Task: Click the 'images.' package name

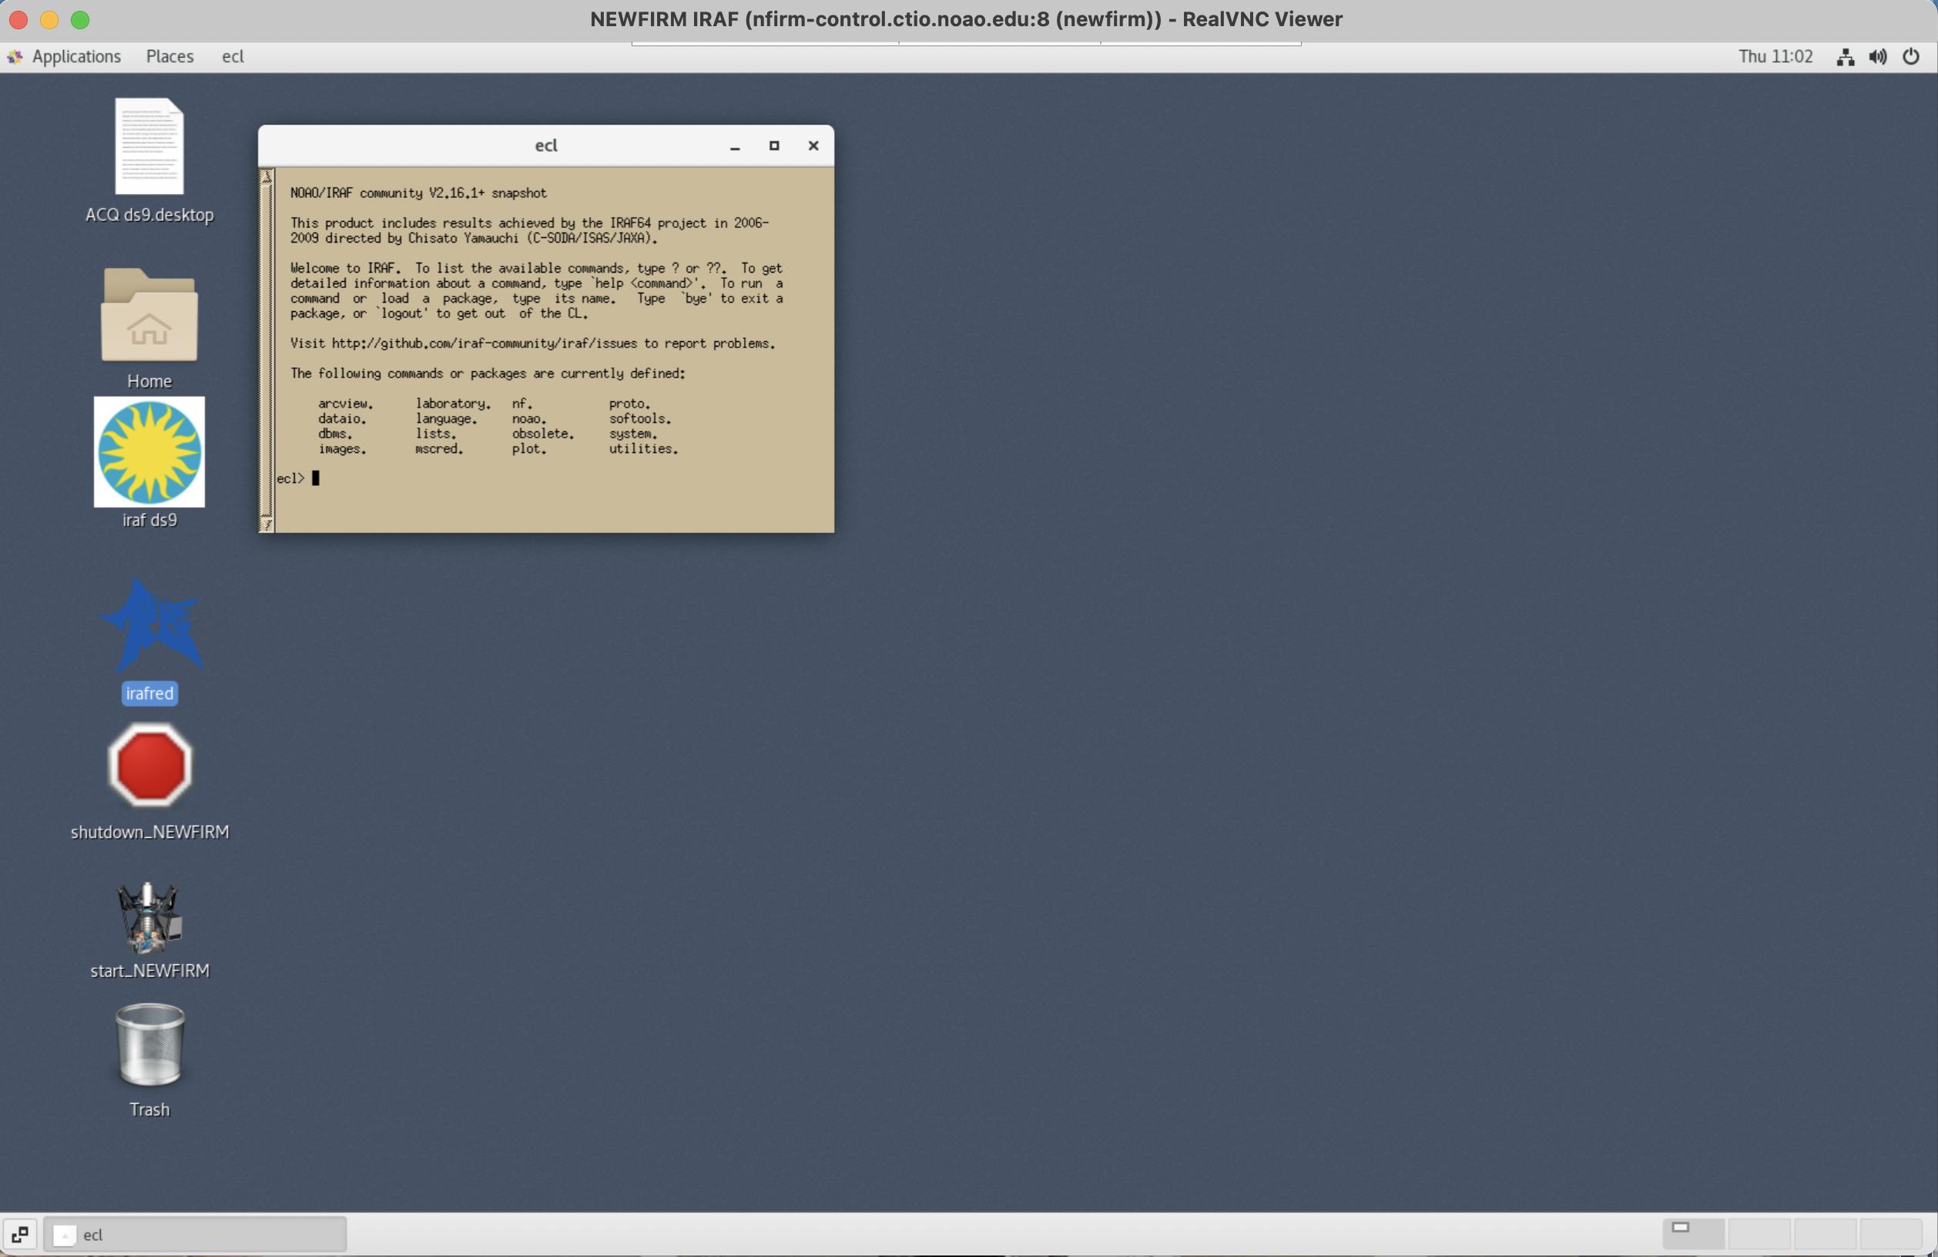Action: (342, 449)
